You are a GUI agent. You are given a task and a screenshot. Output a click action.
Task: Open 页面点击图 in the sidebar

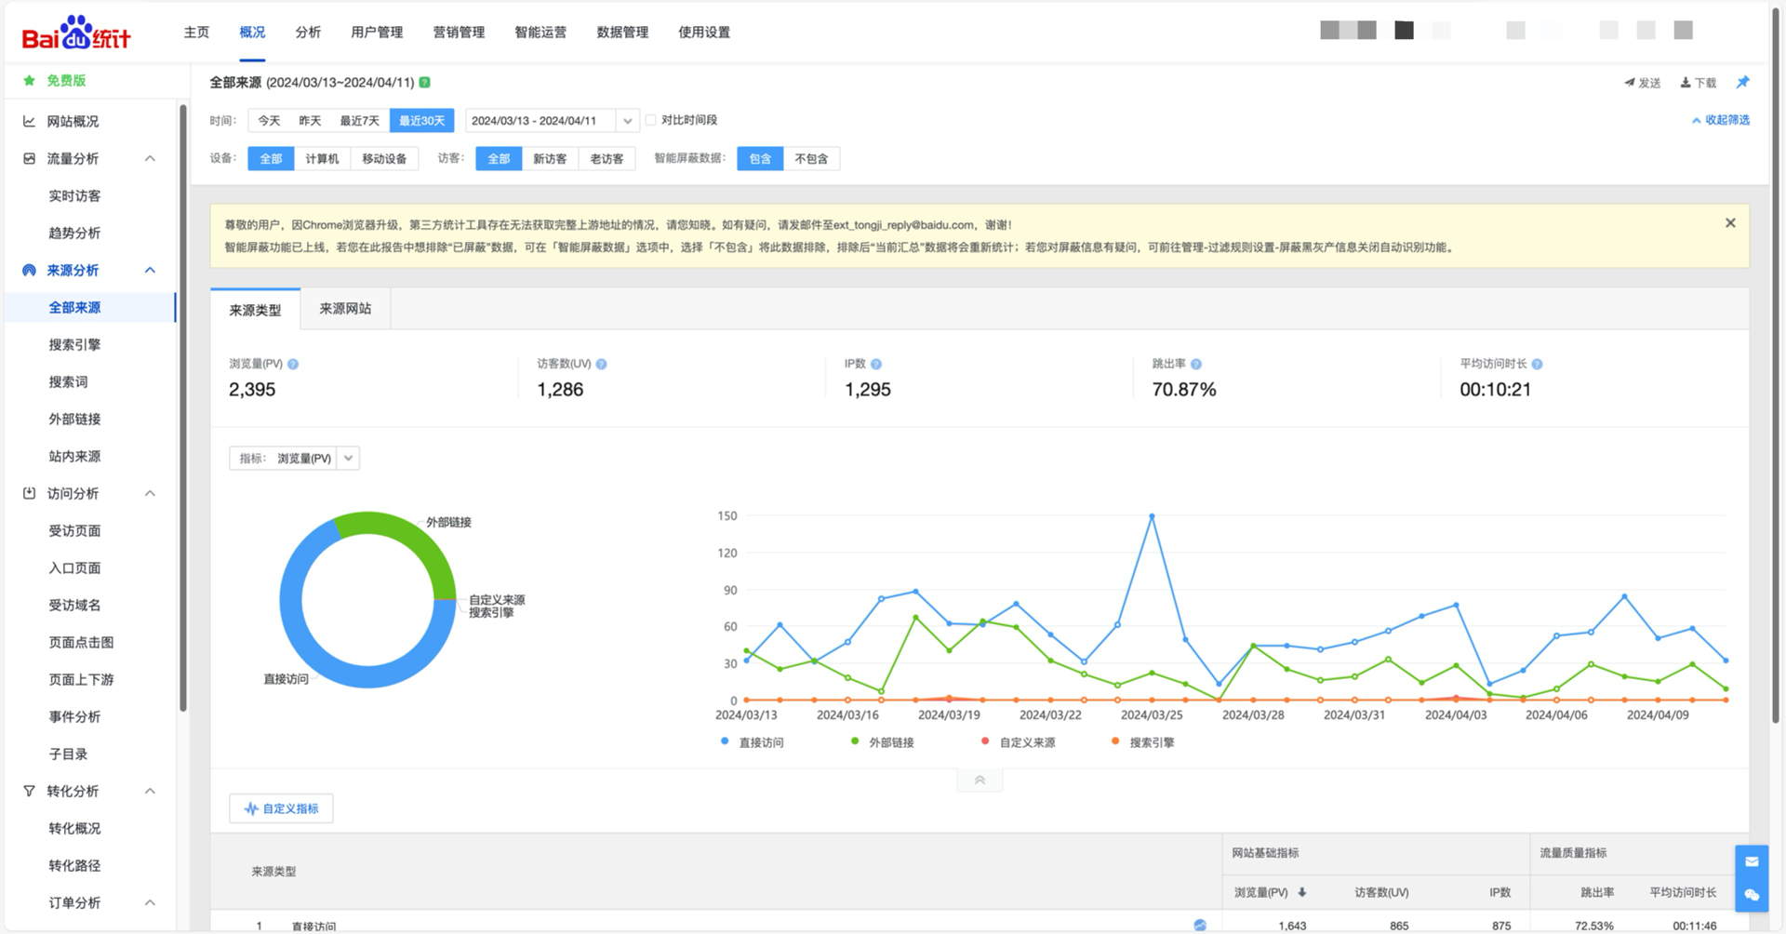point(81,642)
